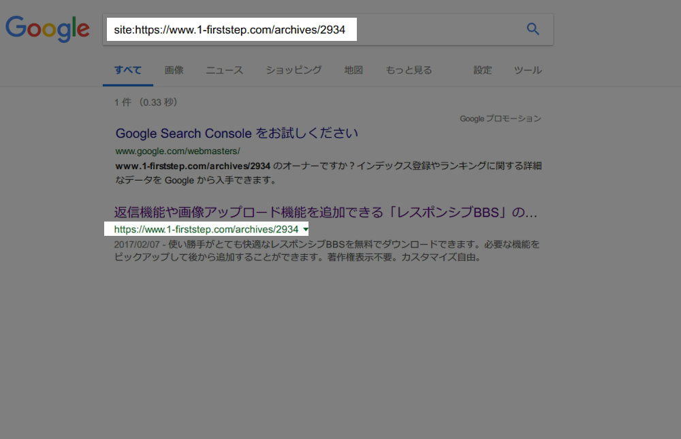This screenshot has height=439, width=681.
Task: Select the すべて tab
Action: click(128, 70)
